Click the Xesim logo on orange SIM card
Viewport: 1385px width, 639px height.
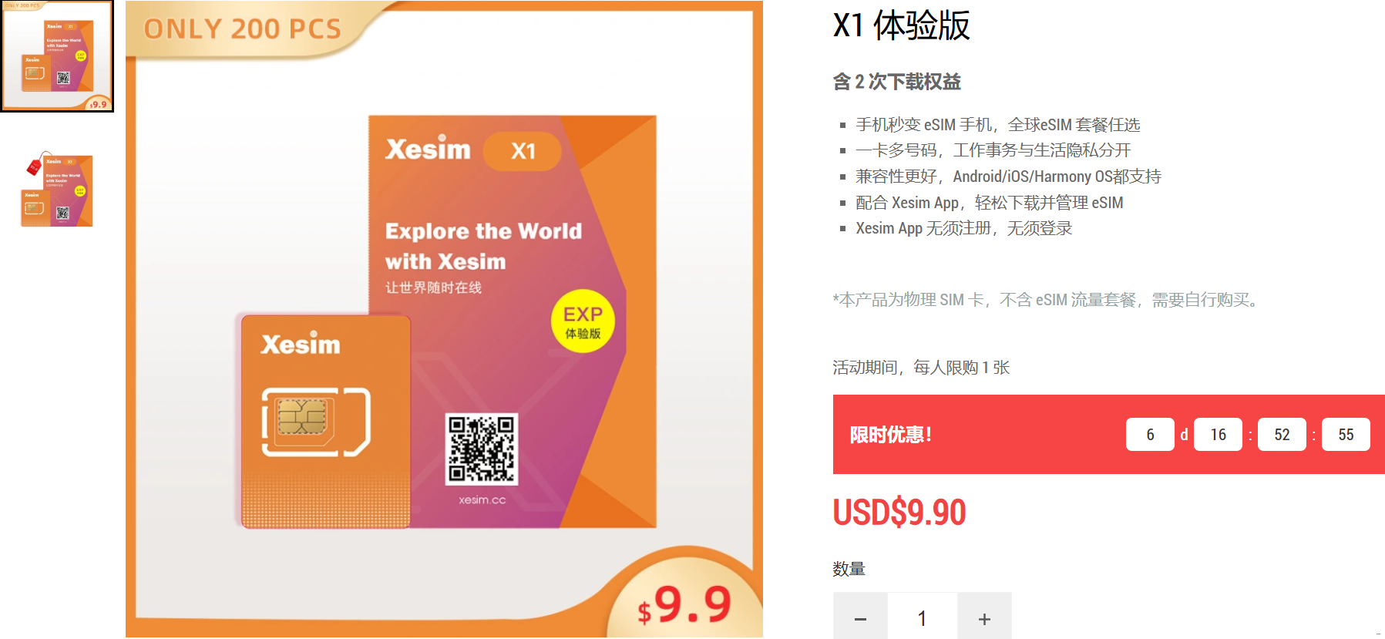click(x=301, y=344)
